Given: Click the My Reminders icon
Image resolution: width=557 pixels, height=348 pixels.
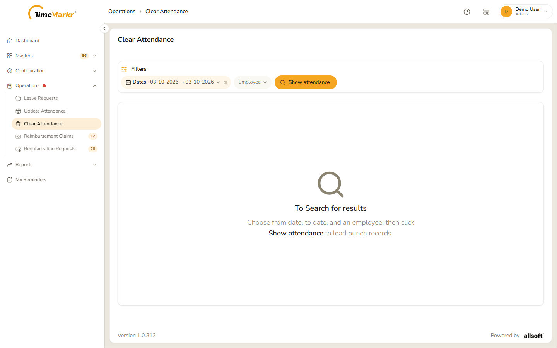Looking at the screenshot, I should [x=10, y=180].
